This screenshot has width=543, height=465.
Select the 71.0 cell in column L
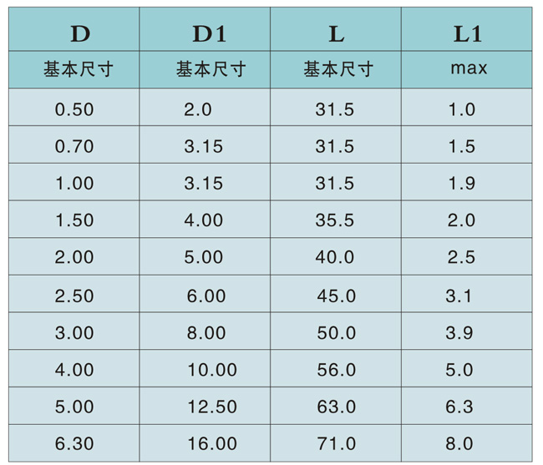(x=336, y=444)
